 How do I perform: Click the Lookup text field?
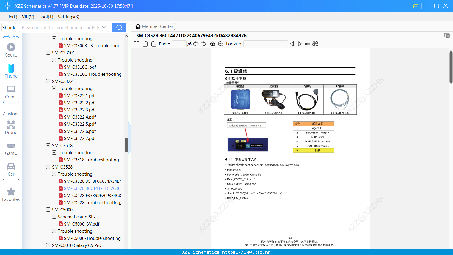point(265,44)
